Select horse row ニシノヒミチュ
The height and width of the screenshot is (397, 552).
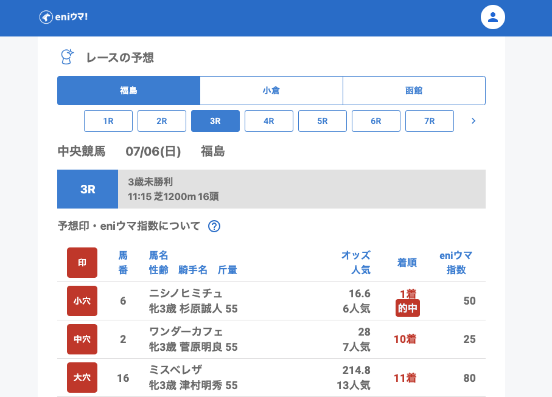click(x=186, y=294)
